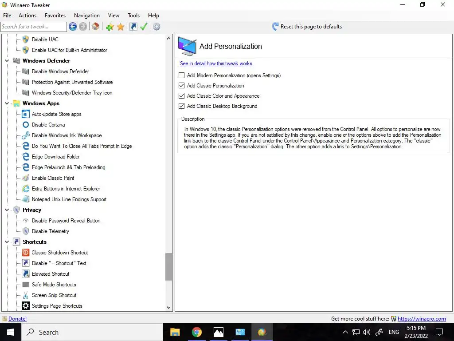Collapse the Windows Defender category
Image resolution: width=454 pixels, height=341 pixels.
(7, 60)
